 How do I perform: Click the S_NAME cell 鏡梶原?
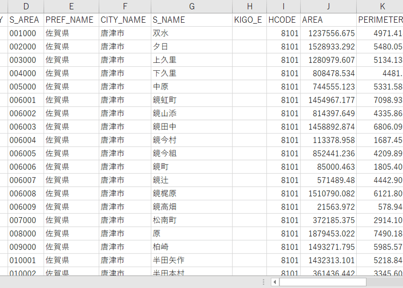pos(192,194)
